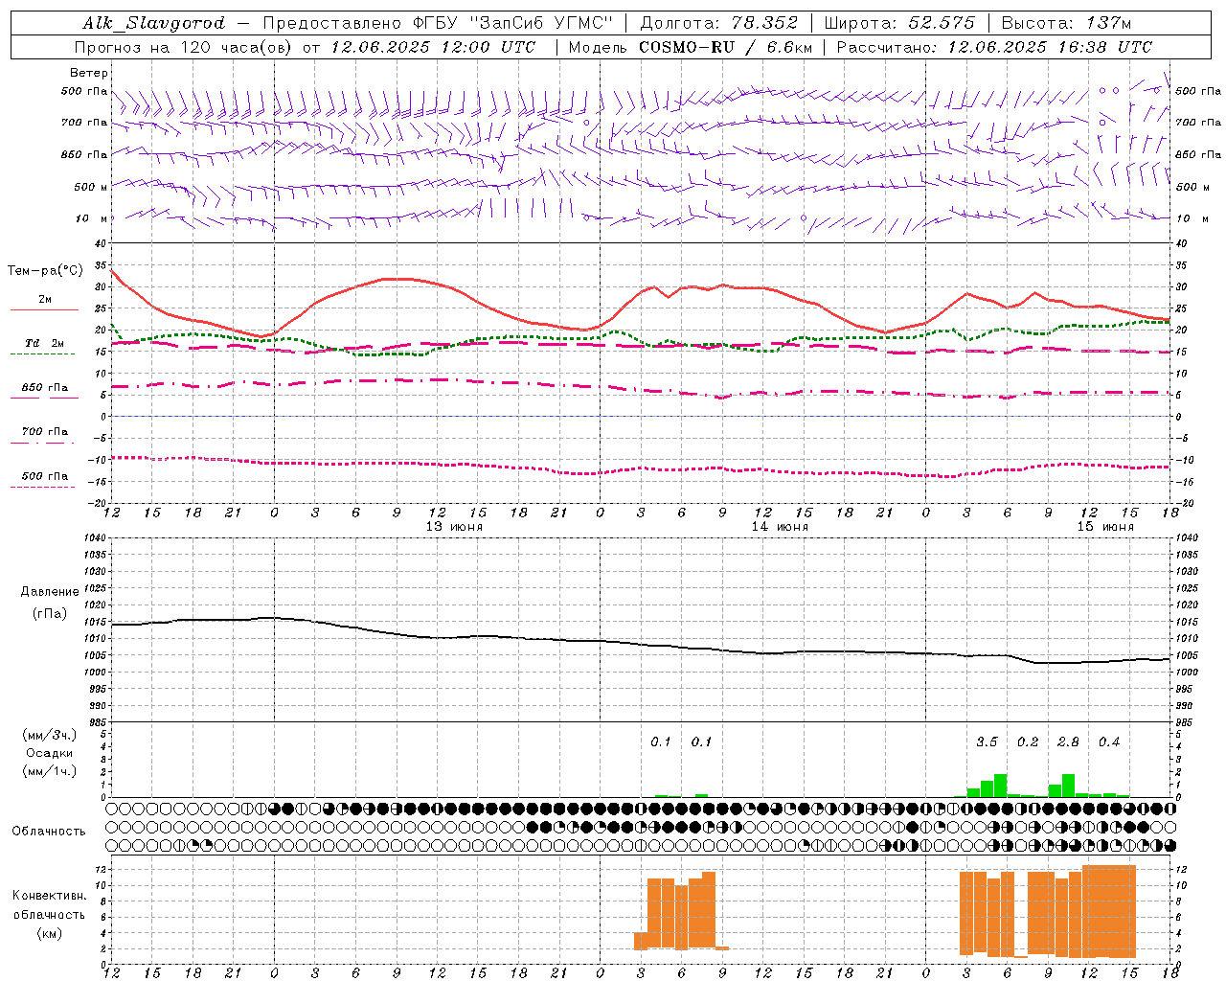Click the red 2m temperature curve
Screen dimensions: 1226x981
(397, 279)
